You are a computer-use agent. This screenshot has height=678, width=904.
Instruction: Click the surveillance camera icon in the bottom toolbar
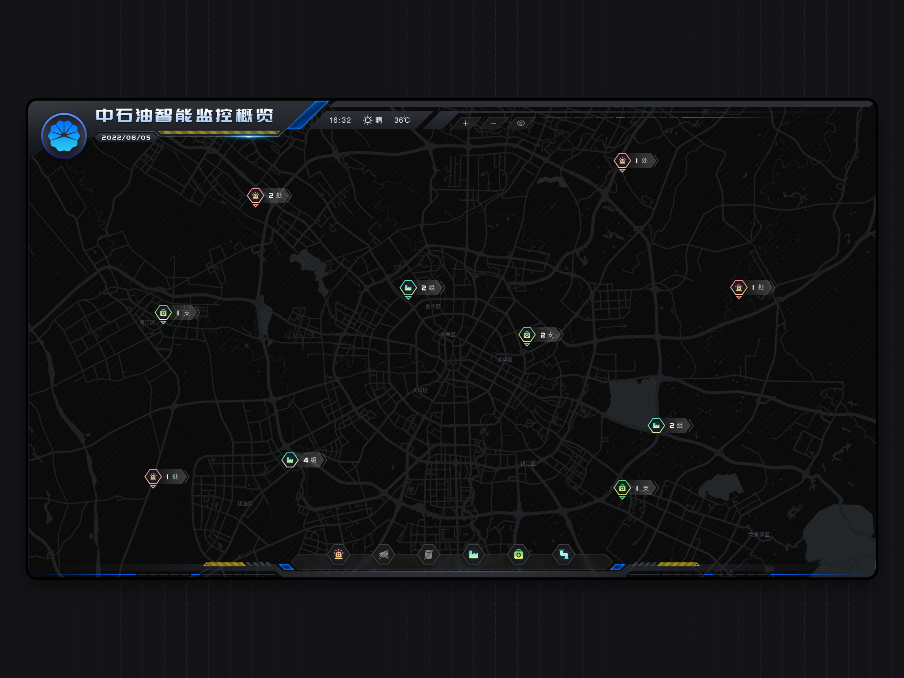[x=384, y=555]
